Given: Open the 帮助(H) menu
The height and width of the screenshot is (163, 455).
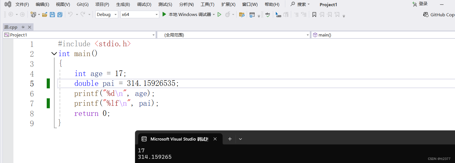Looking at the screenshot, I should click(272, 4).
